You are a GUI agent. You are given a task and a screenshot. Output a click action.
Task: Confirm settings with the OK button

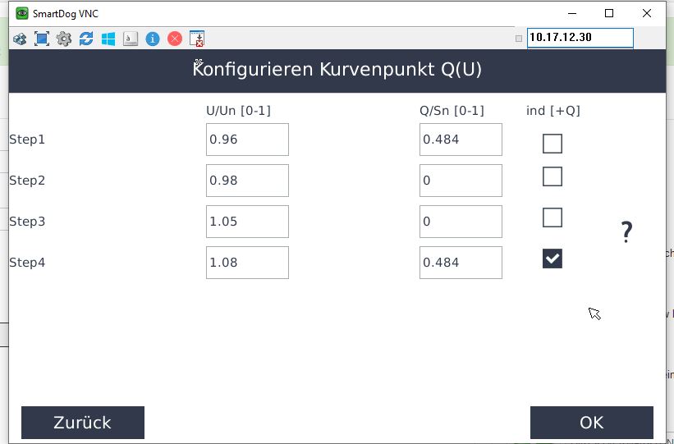[591, 423]
